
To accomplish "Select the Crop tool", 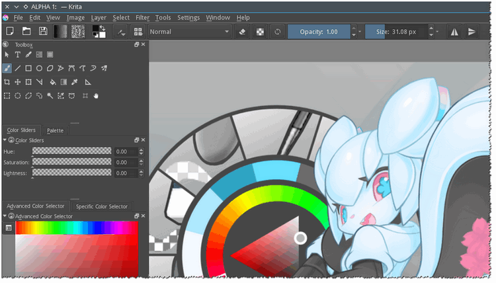I will pos(7,82).
